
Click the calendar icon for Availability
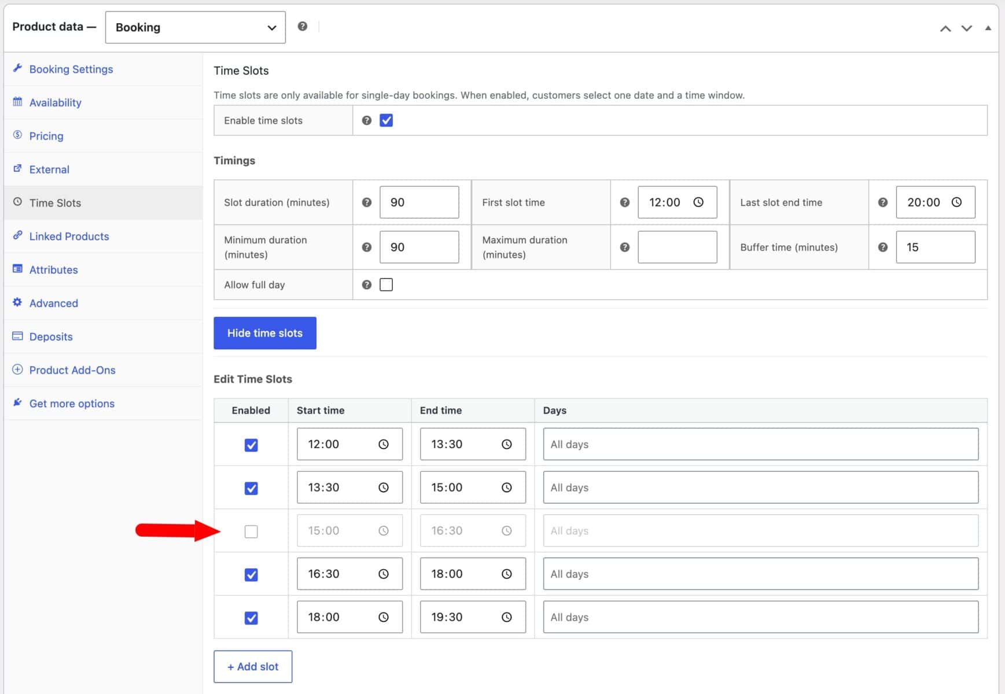click(x=17, y=102)
